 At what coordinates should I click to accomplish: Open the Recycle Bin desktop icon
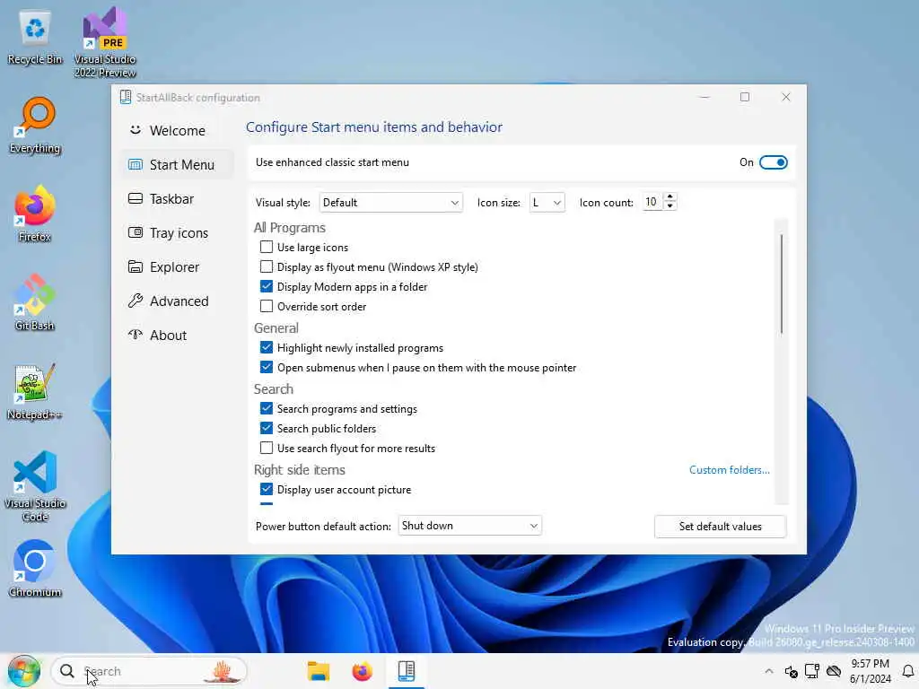coord(35,38)
